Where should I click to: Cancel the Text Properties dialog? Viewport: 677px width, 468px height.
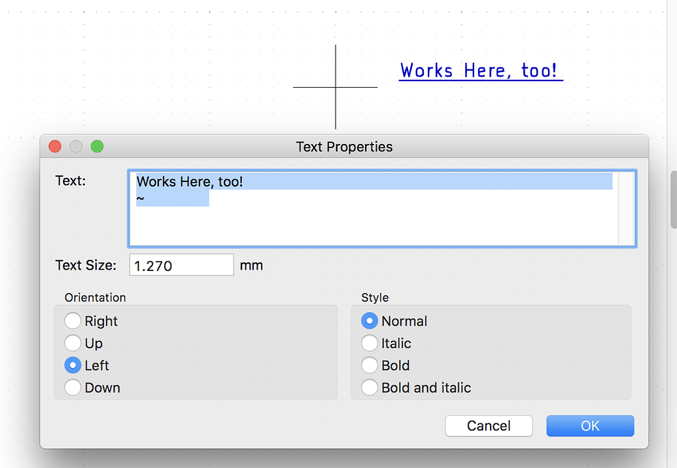click(x=489, y=425)
